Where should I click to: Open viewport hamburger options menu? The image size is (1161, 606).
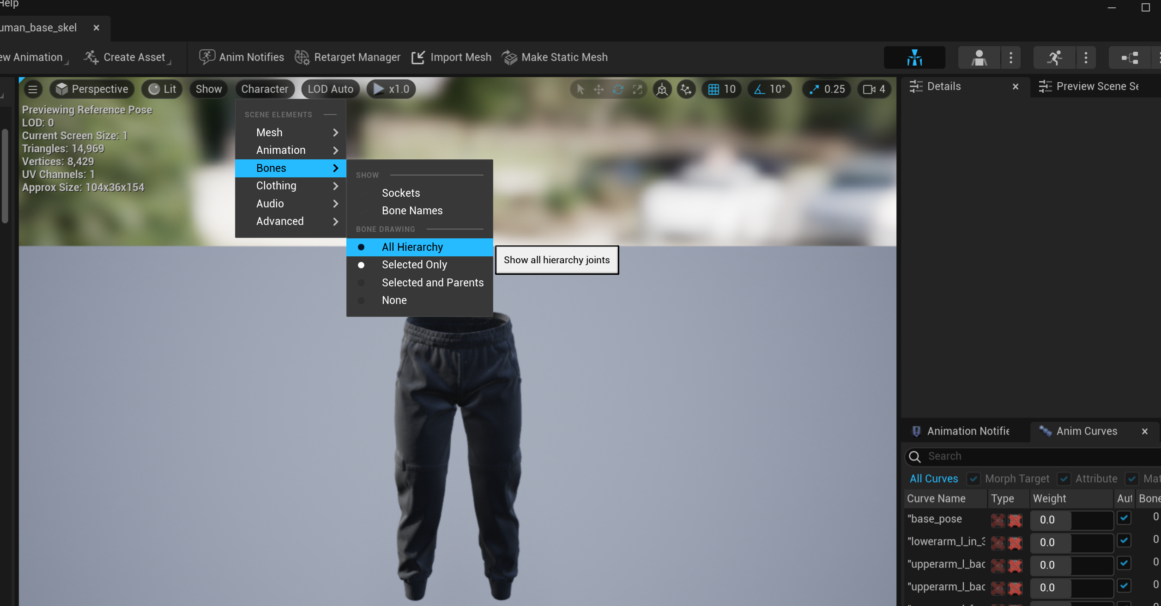click(x=33, y=89)
